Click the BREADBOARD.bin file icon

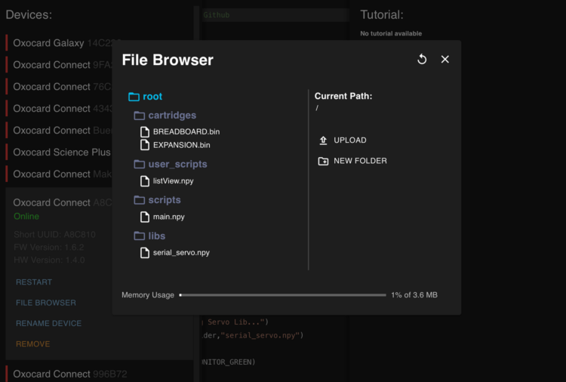pyautogui.click(x=146, y=131)
